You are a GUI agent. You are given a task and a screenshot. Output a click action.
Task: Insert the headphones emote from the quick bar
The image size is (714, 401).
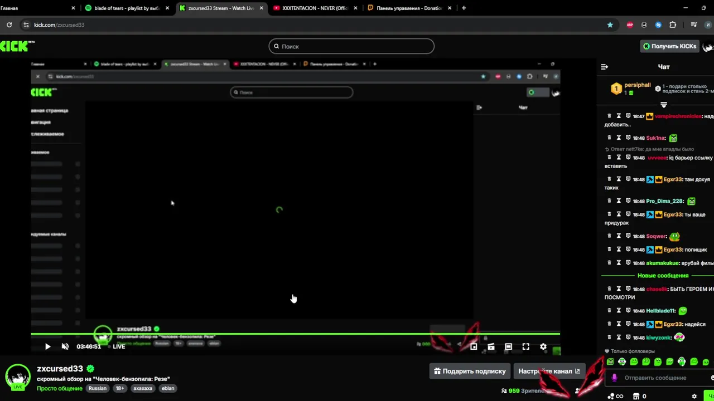[x=682, y=362]
